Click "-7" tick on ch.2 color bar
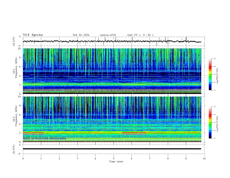The height and width of the screenshot is (178, 230). coord(214,138)
